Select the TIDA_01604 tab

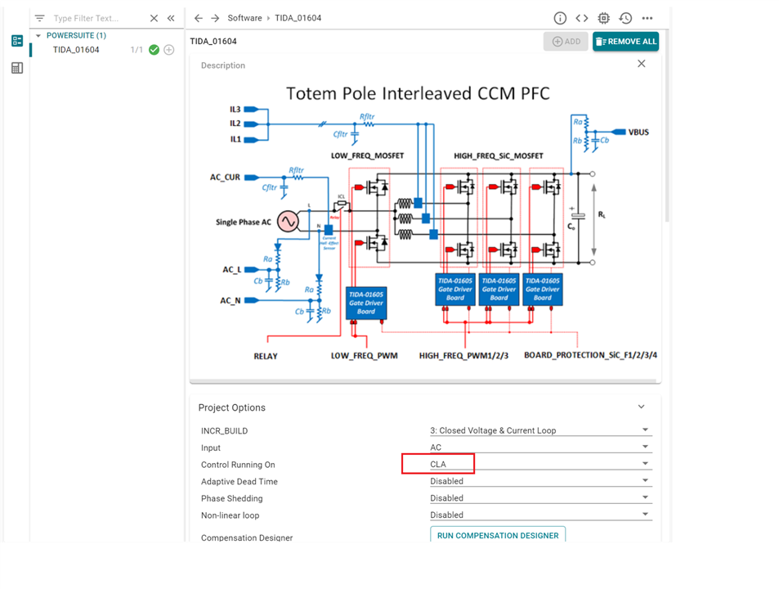coord(214,40)
